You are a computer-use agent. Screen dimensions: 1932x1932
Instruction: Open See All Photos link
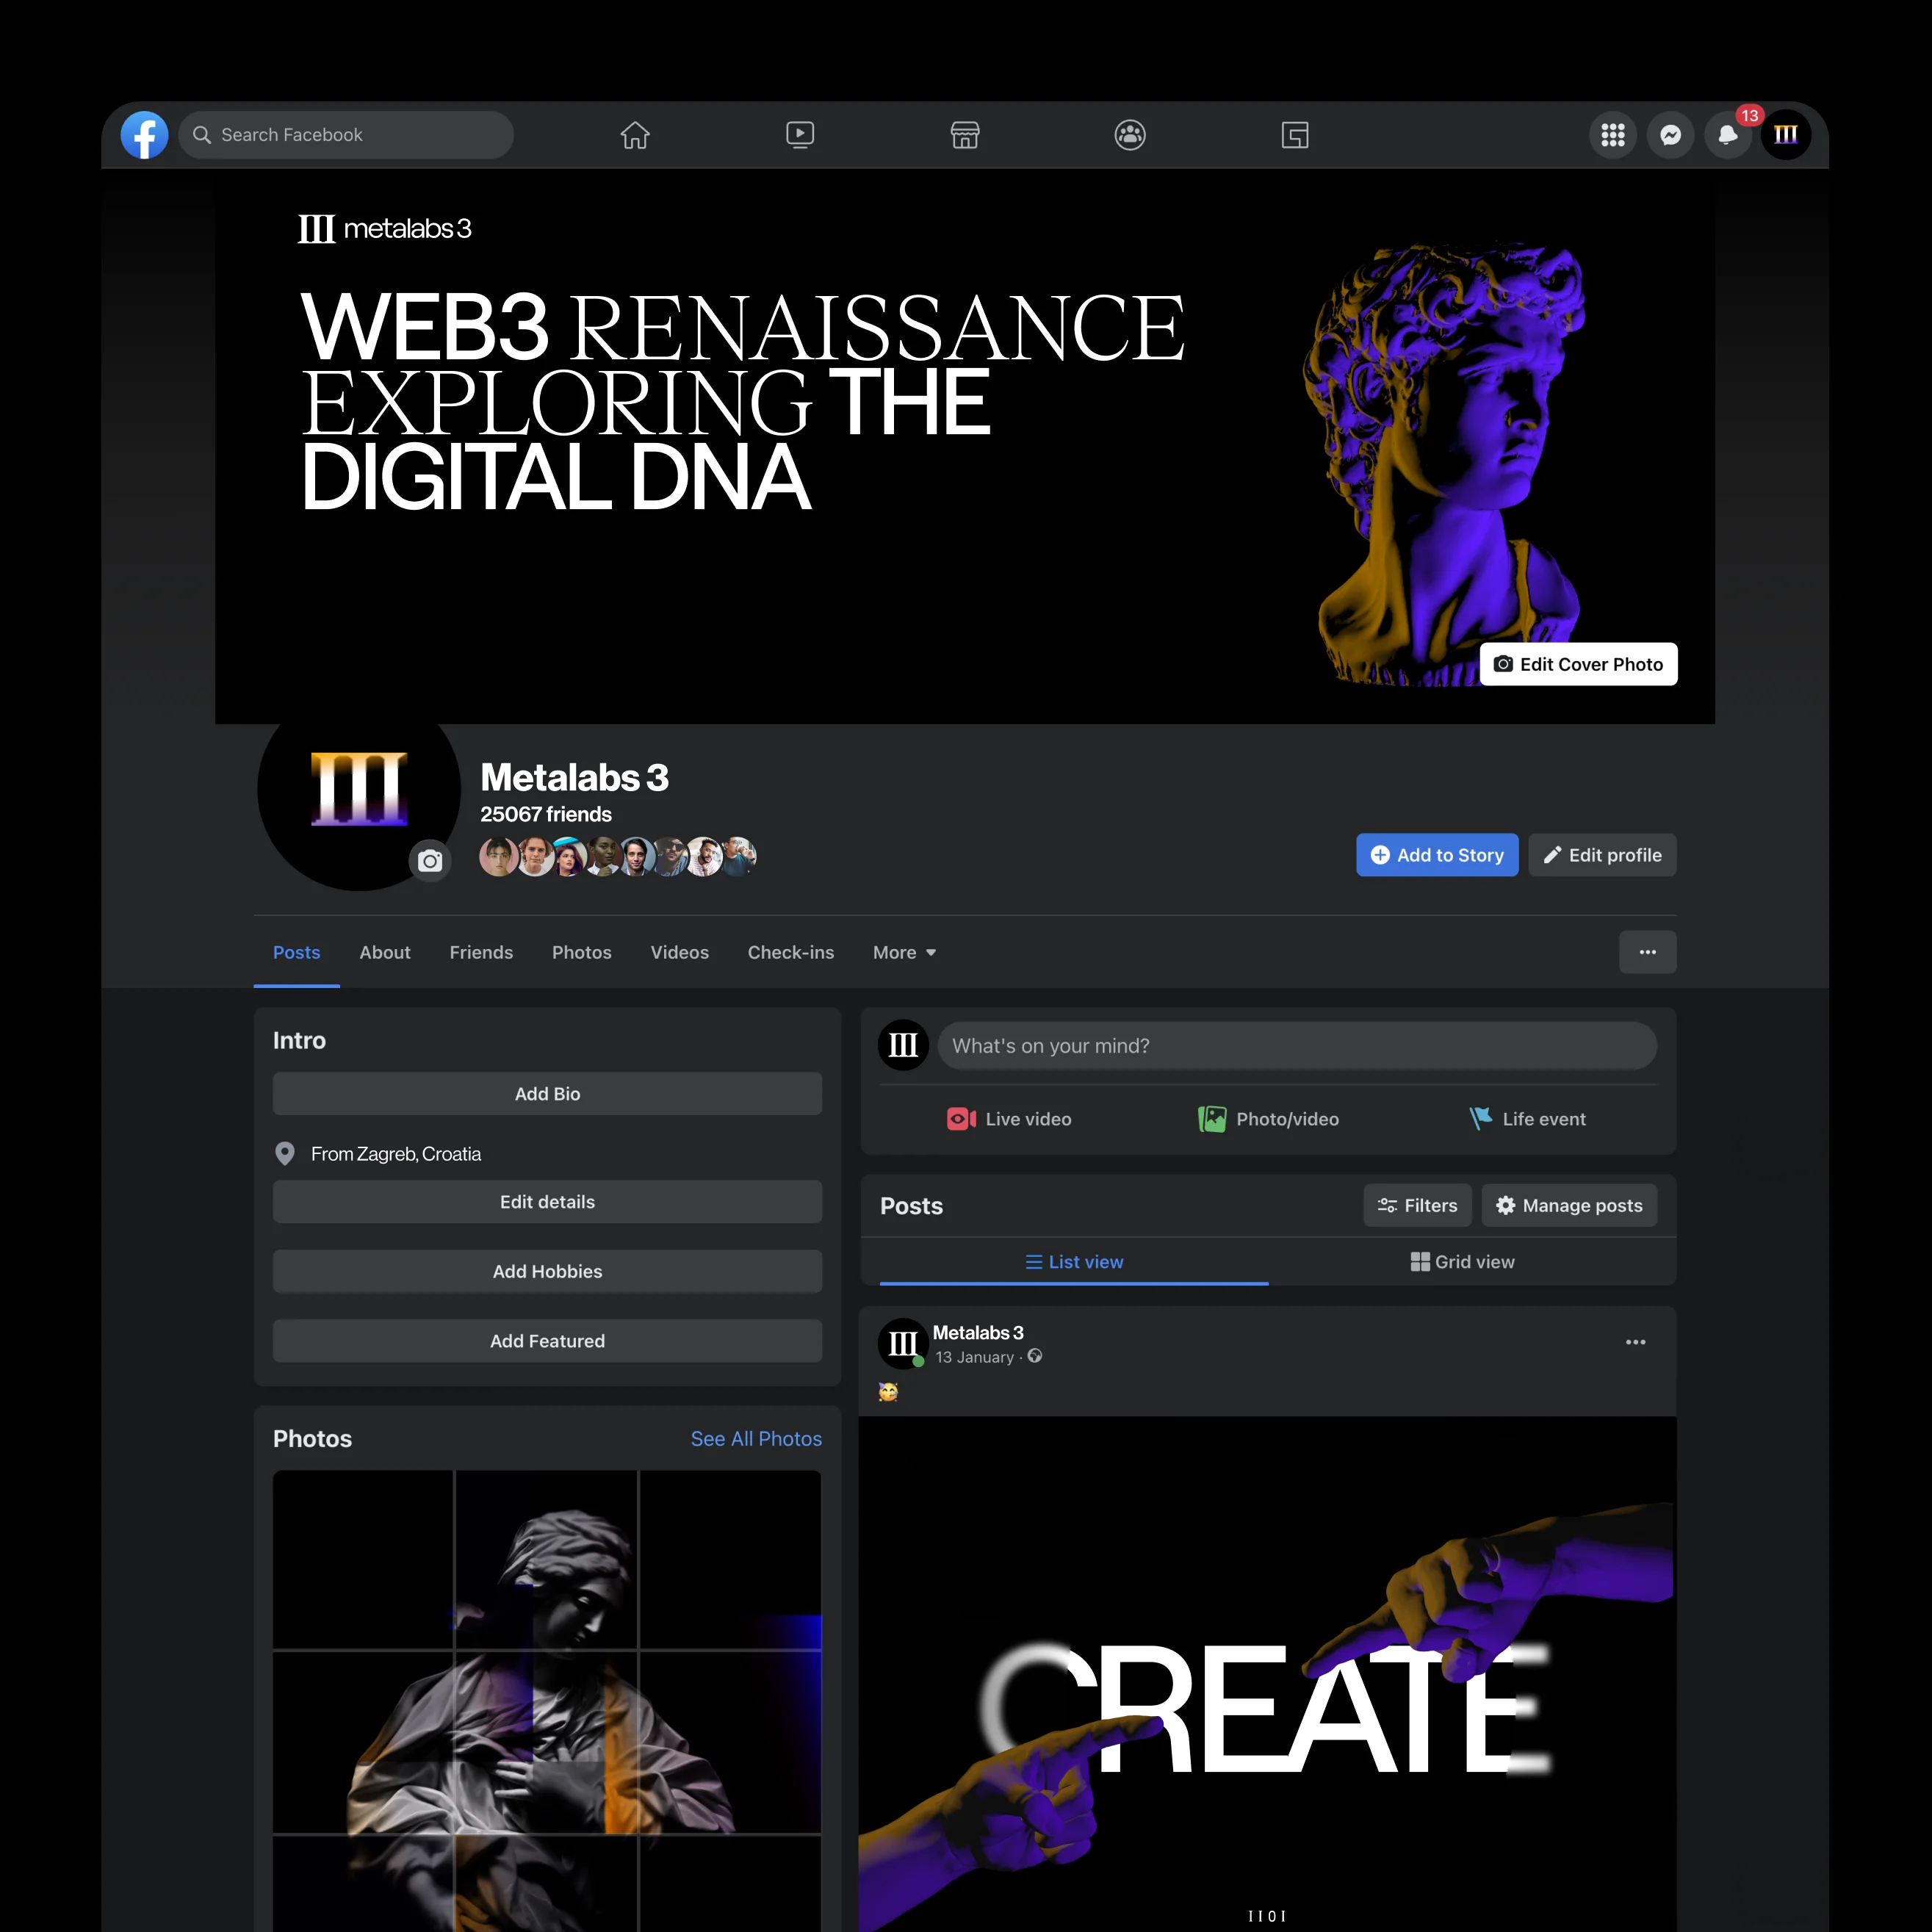coord(756,1439)
